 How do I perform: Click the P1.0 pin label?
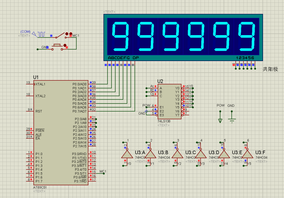(x=39, y=154)
